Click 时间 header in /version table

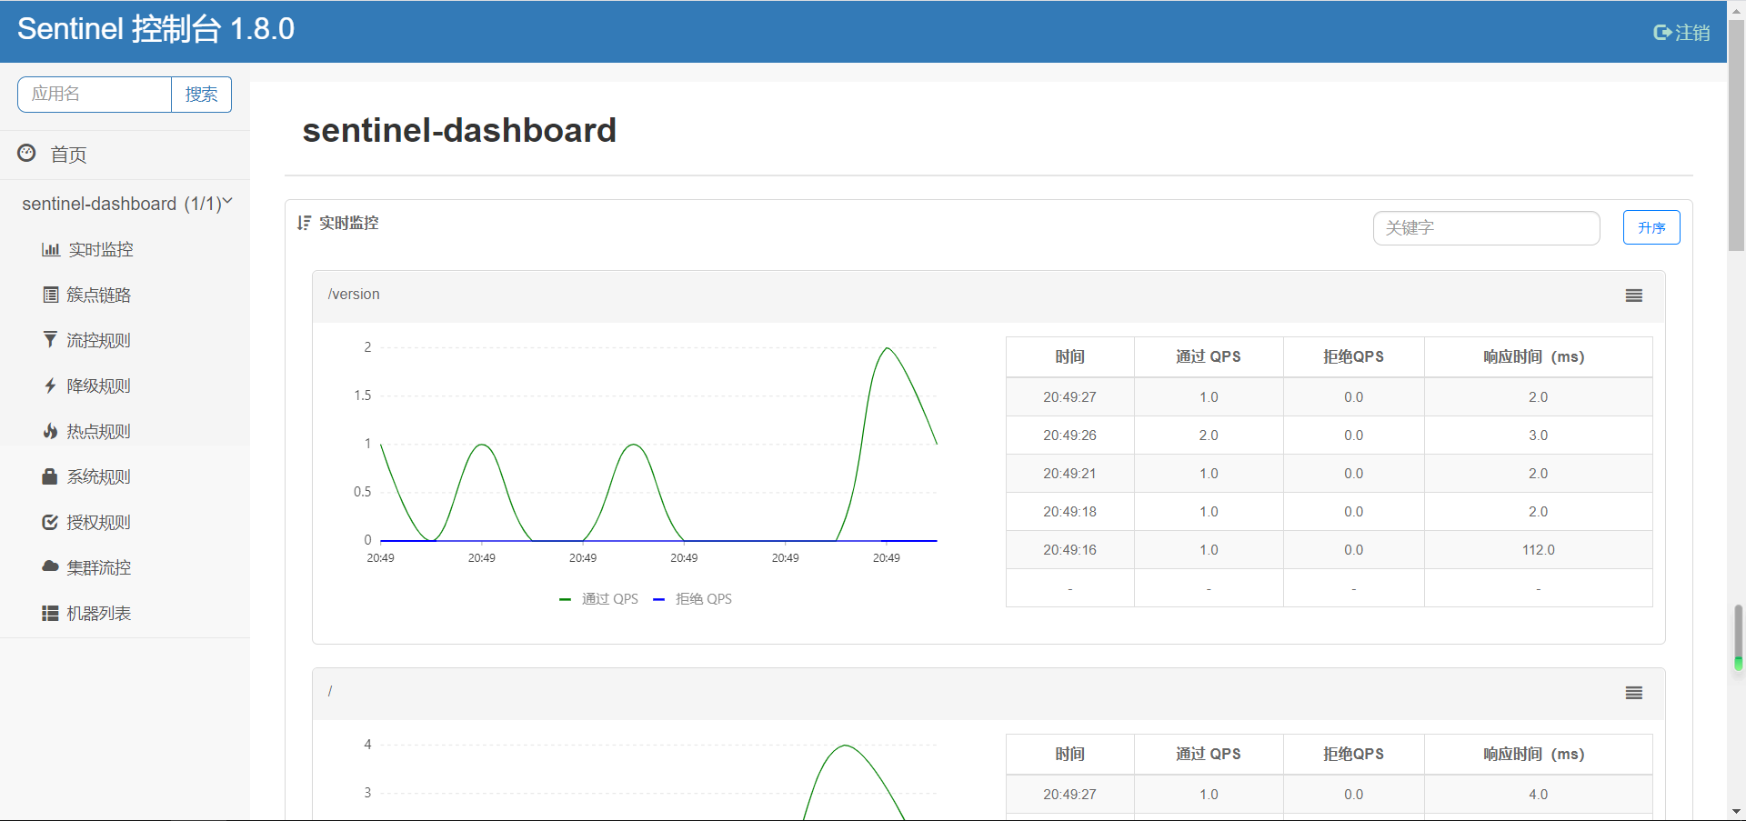(1069, 357)
